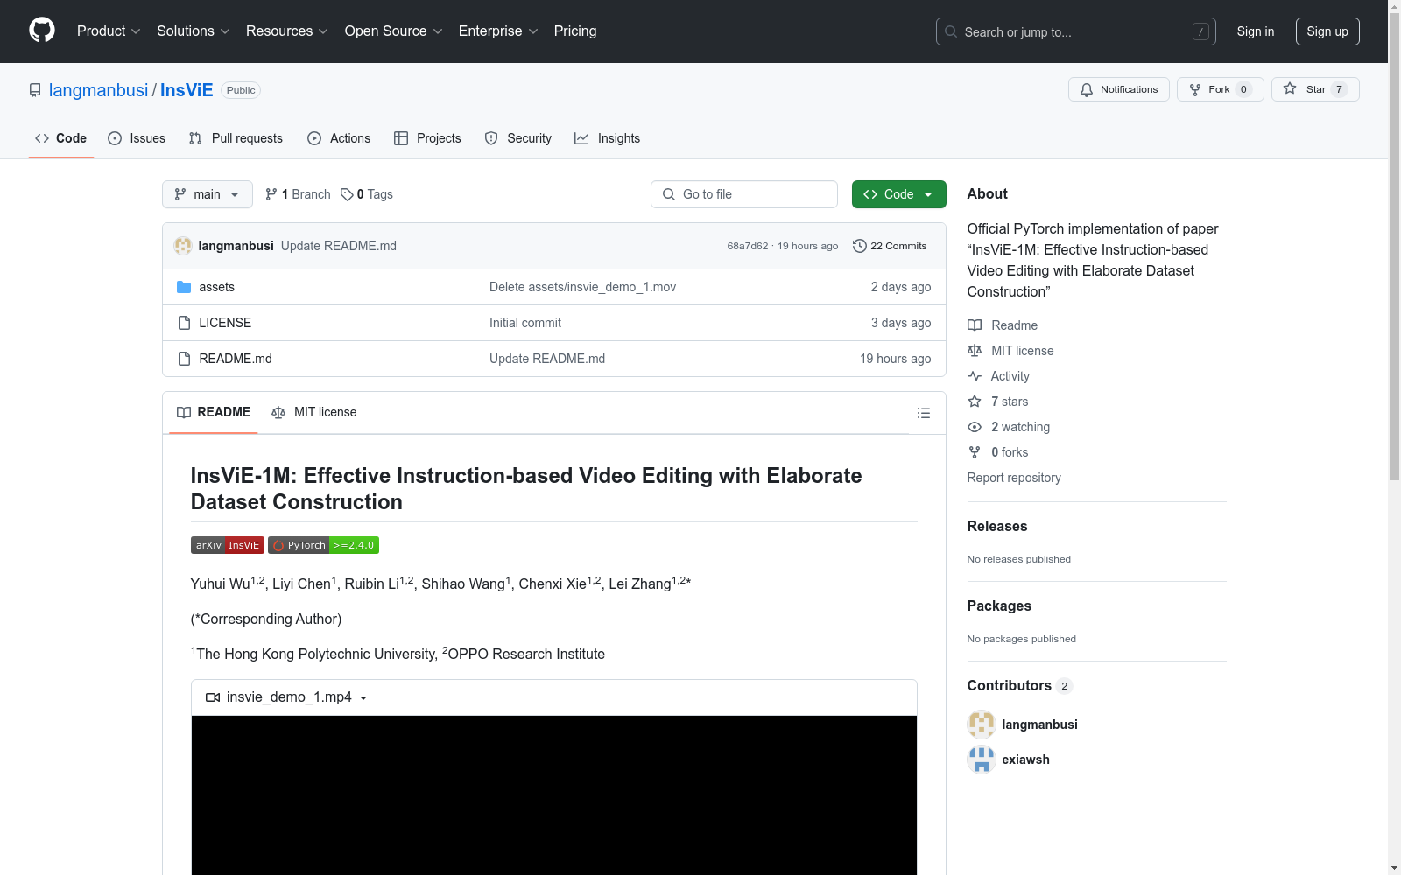Open Readme link in About
Viewport: 1401px width, 875px height.
tap(1003, 325)
